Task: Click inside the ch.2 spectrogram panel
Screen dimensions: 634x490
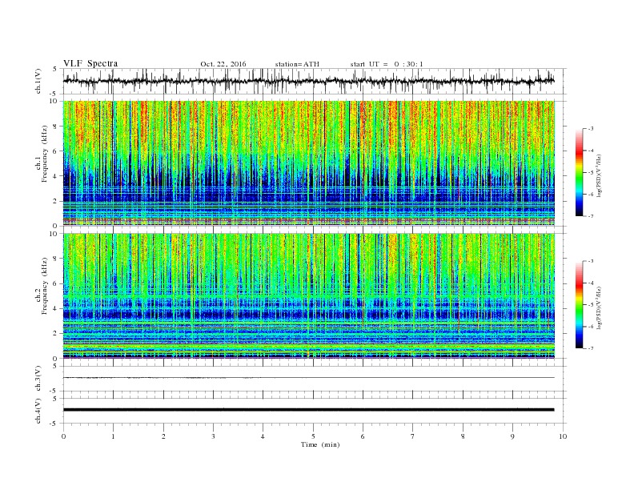Action: (x=308, y=296)
